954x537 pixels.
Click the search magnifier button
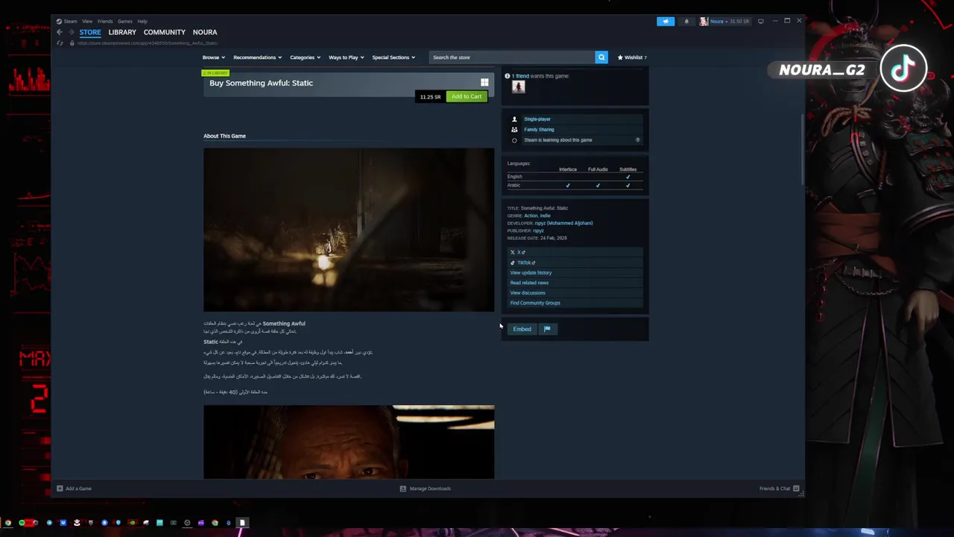[601, 57]
